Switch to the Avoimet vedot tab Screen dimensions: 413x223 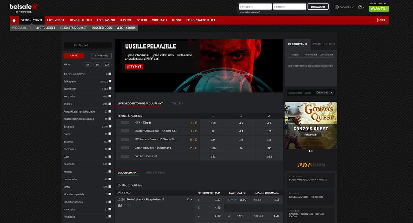click(324, 44)
